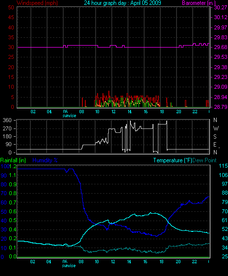Click the 20 hour tick on bottom graph

(x=178, y=262)
